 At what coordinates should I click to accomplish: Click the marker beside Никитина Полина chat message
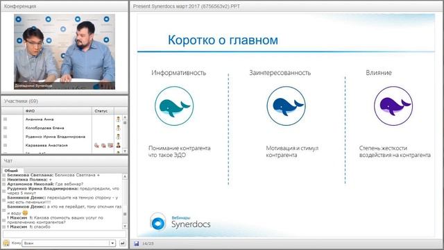[x=4, y=180]
